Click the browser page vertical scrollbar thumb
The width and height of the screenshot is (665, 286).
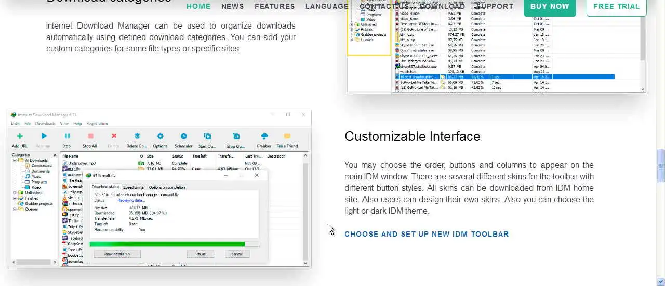pos(660,165)
